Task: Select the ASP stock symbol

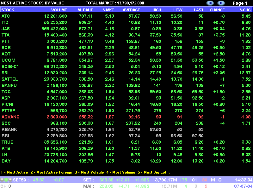Action: (6, 98)
